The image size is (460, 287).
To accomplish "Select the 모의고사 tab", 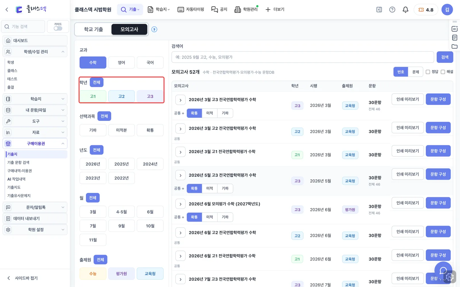I will pos(129,29).
